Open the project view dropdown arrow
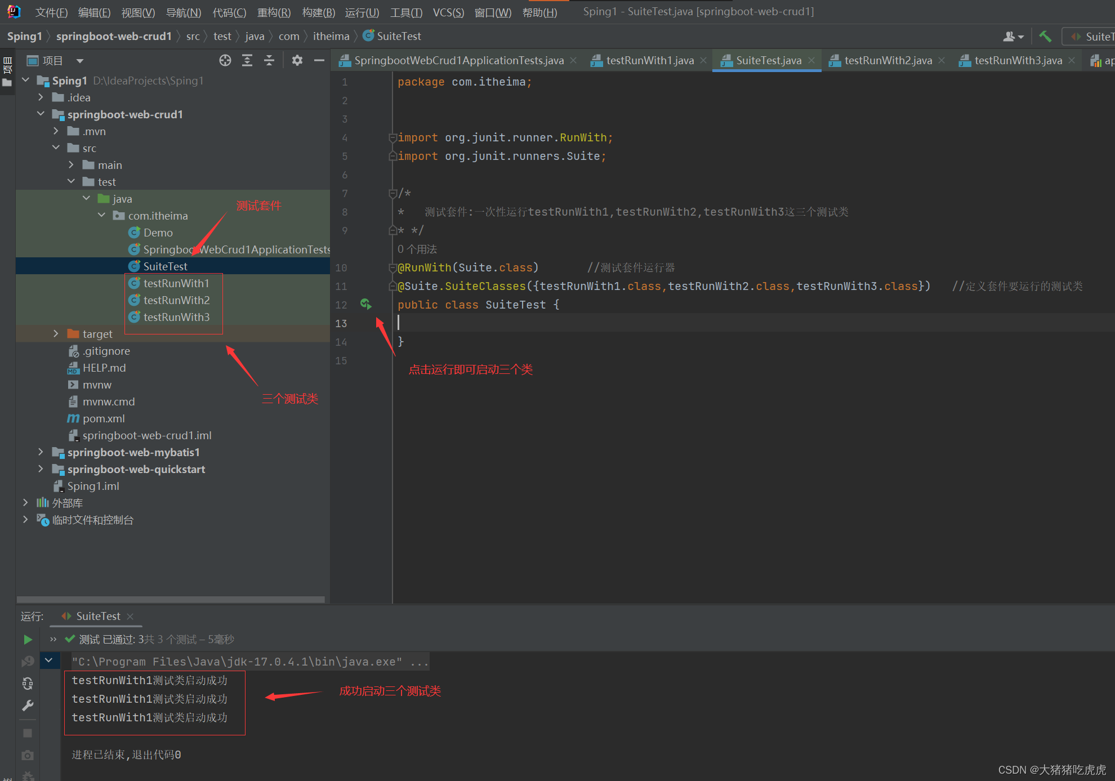This screenshot has height=781, width=1115. [x=80, y=61]
